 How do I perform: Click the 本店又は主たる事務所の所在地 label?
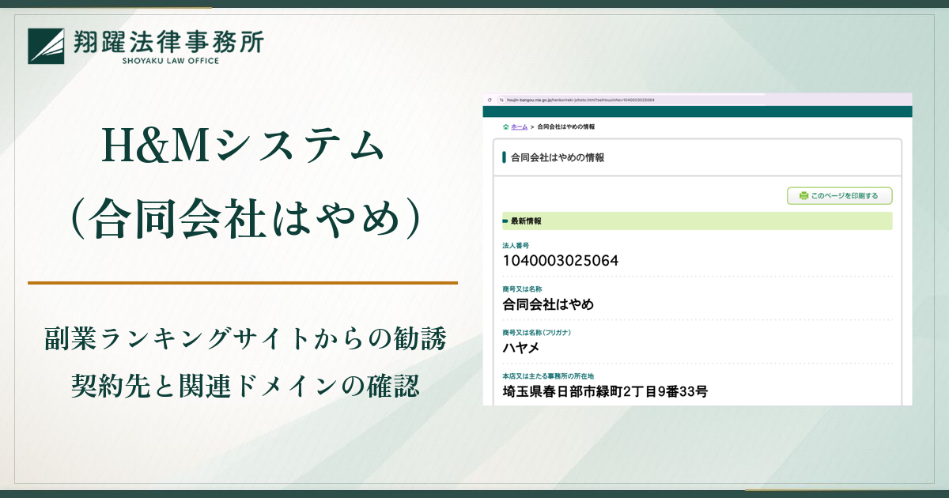(547, 375)
